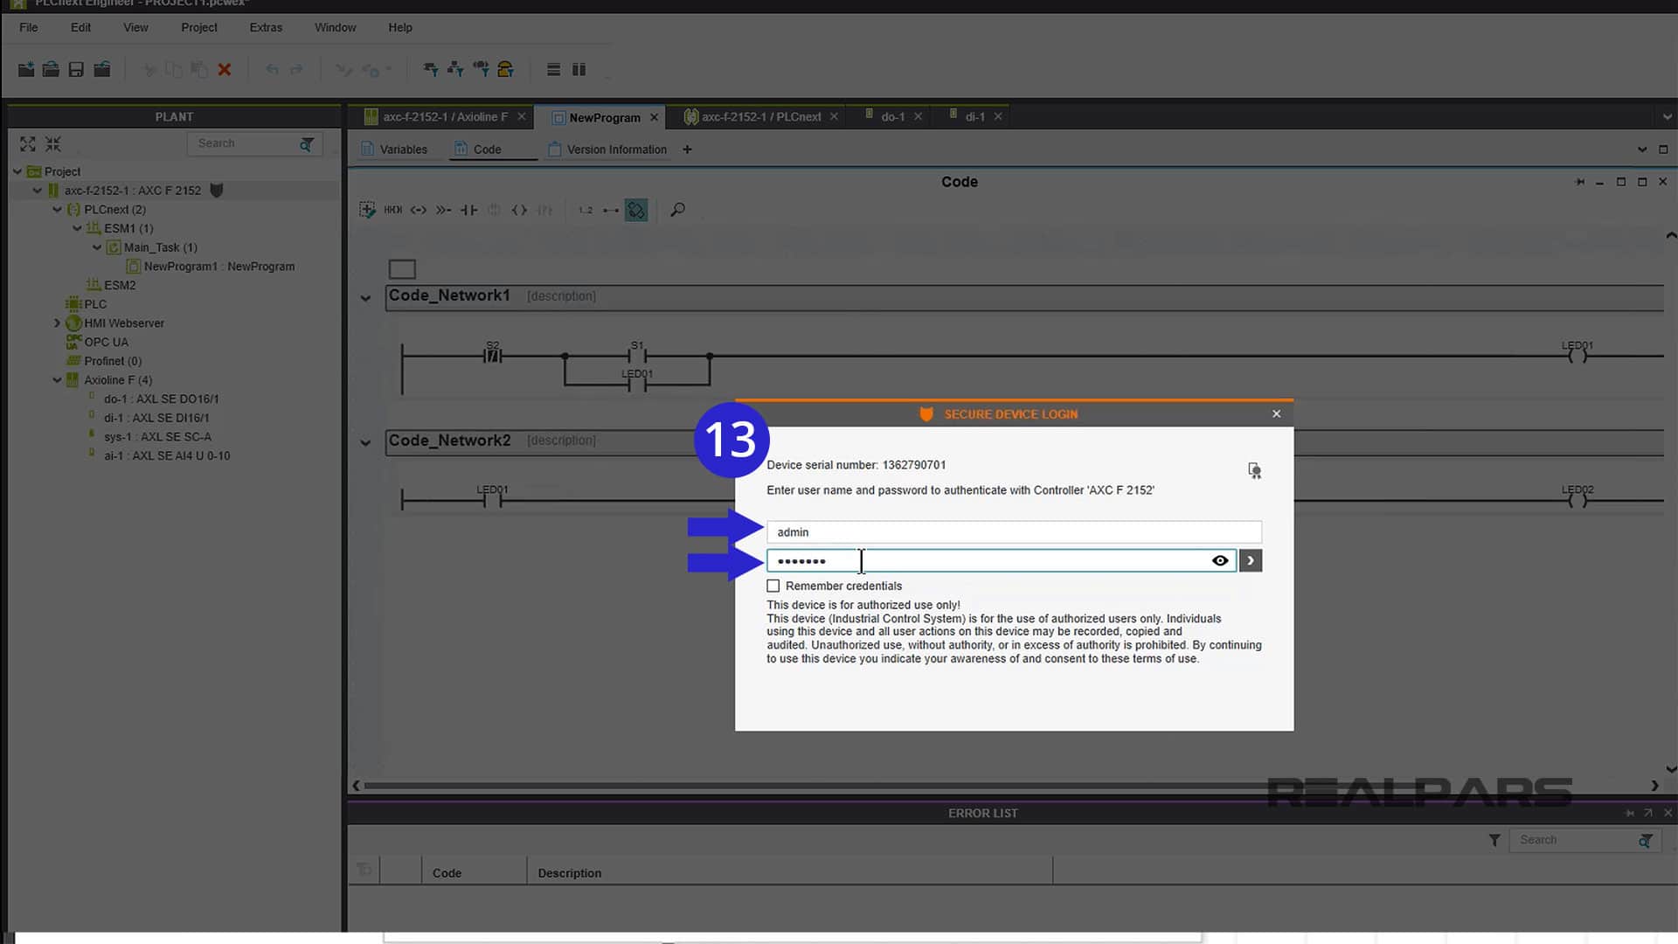Click the insert jump icon in Code toolbar
Viewport: 1678px width, 944px height.
(x=443, y=210)
